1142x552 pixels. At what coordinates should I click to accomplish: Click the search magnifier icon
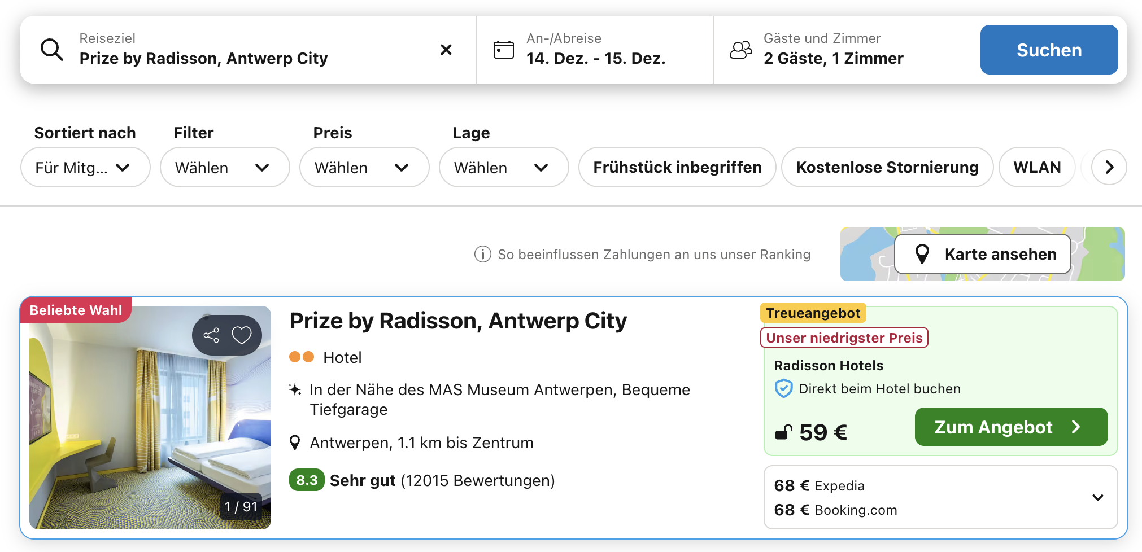tap(51, 50)
